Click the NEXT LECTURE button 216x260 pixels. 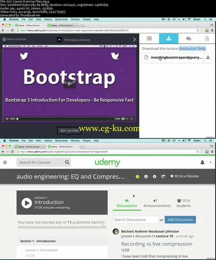point(69,130)
